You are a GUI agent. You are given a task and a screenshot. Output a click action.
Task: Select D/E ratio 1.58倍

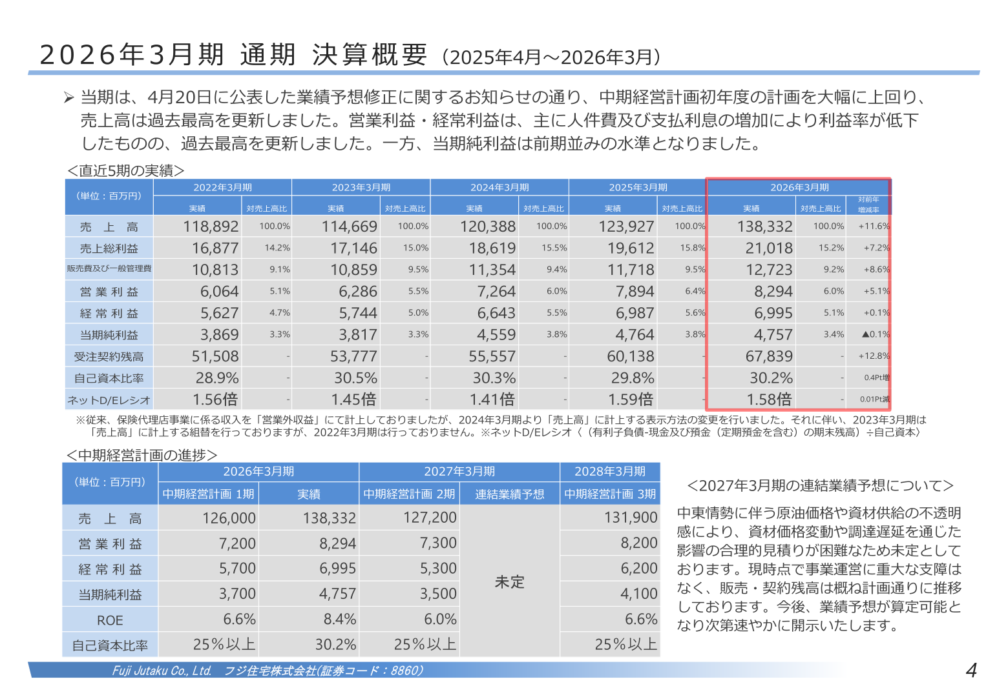770,399
